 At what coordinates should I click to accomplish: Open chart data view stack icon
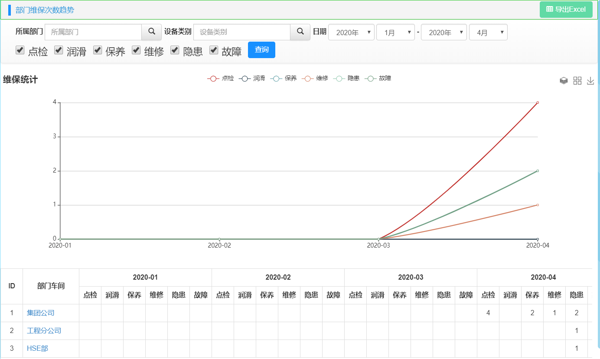(564, 81)
